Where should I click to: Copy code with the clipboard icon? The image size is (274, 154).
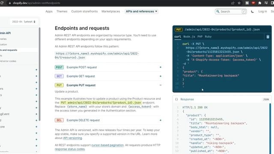coord(268,37)
